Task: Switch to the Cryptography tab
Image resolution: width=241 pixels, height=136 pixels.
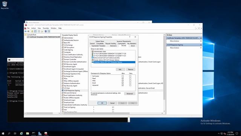Action: pos(122,44)
